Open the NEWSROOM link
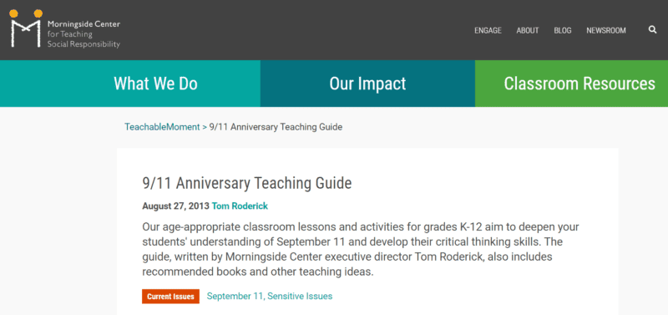The width and height of the screenshot is (668, 315). point(606,30)
